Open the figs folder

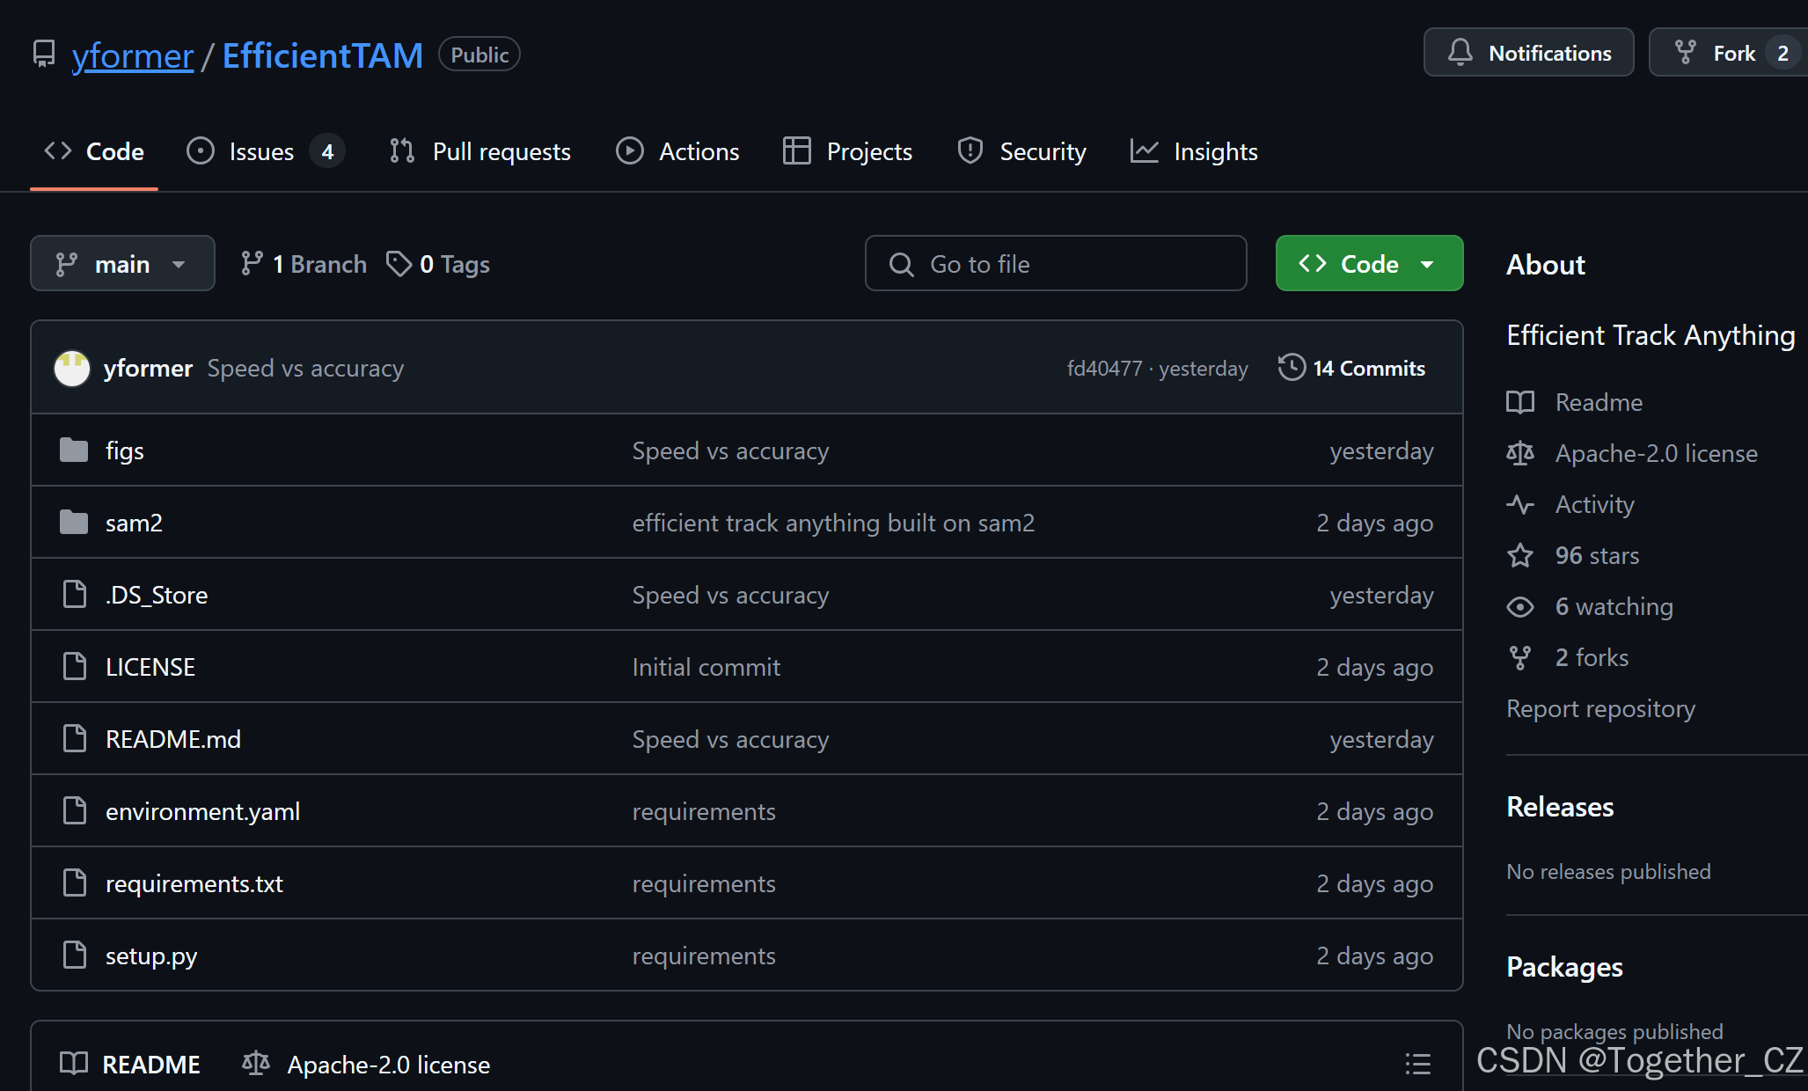click(124, 450)
